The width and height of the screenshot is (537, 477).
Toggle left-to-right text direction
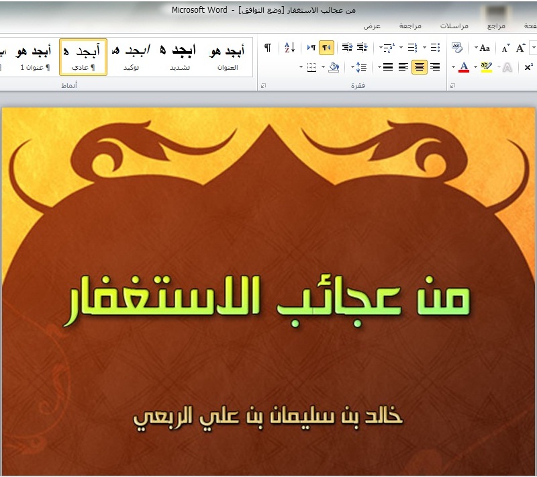click(x=311, y=48)
